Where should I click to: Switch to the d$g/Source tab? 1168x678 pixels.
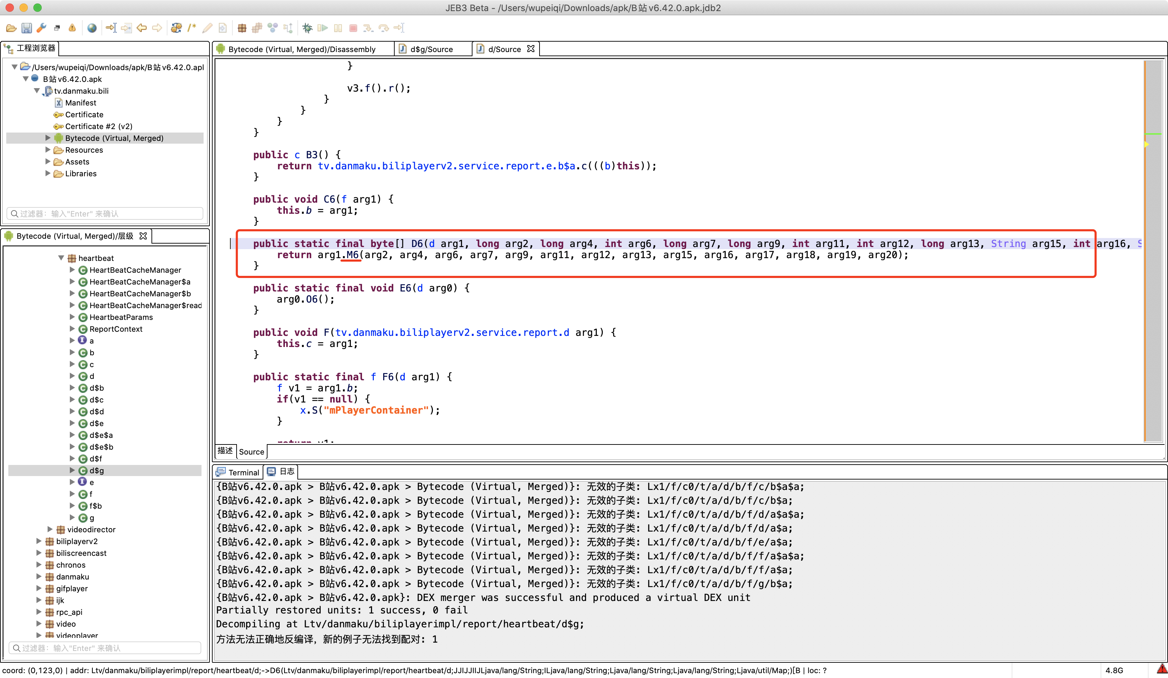point(431,49)
